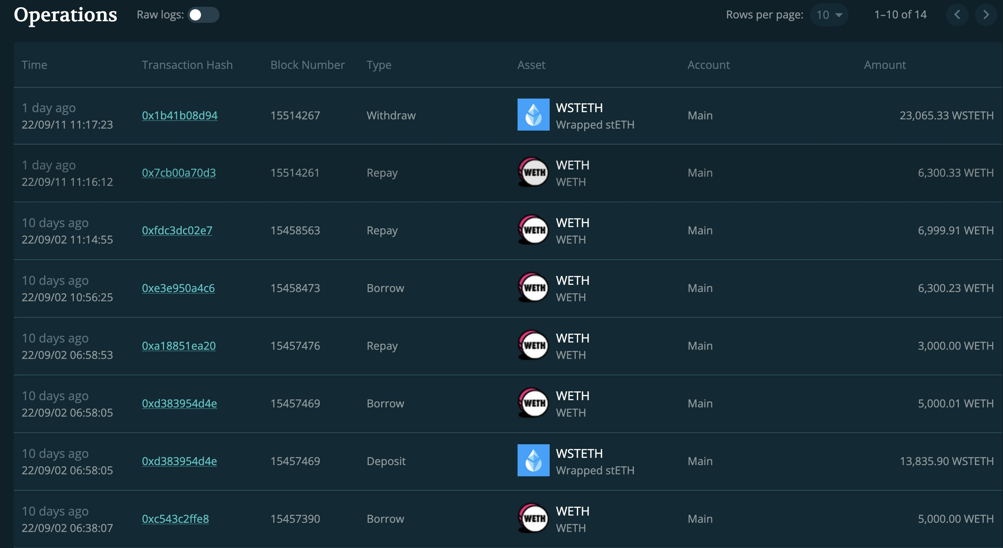Click WSTETH icon in Withdraw row
The image size is (1003, 548).
(533, 115)
